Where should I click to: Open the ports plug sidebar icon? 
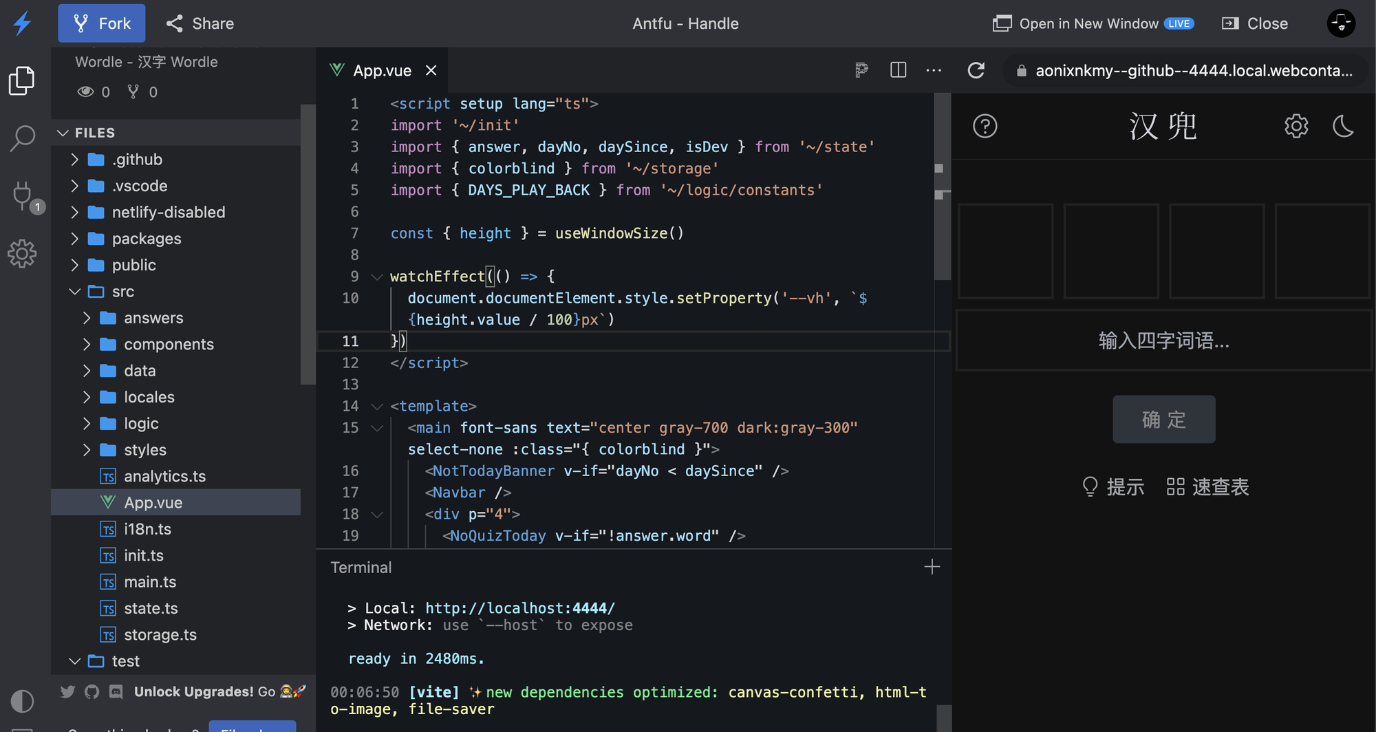(x=24, y=197)
